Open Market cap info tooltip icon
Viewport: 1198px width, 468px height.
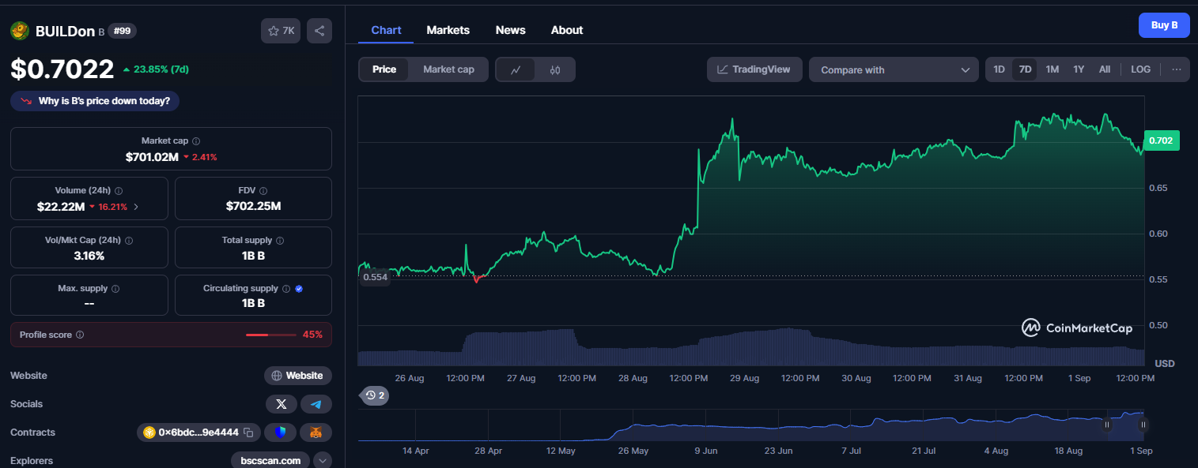click(x=196, y=140)
